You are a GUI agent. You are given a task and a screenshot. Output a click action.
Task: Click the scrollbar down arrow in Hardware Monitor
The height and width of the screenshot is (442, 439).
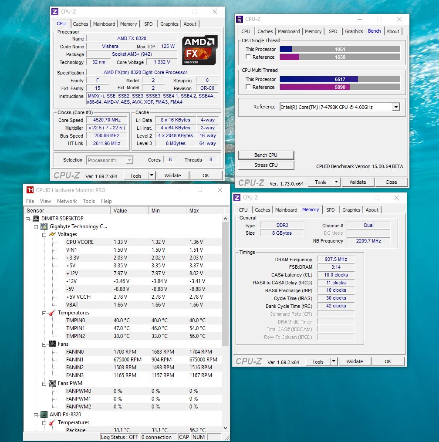tap(225, 428)
